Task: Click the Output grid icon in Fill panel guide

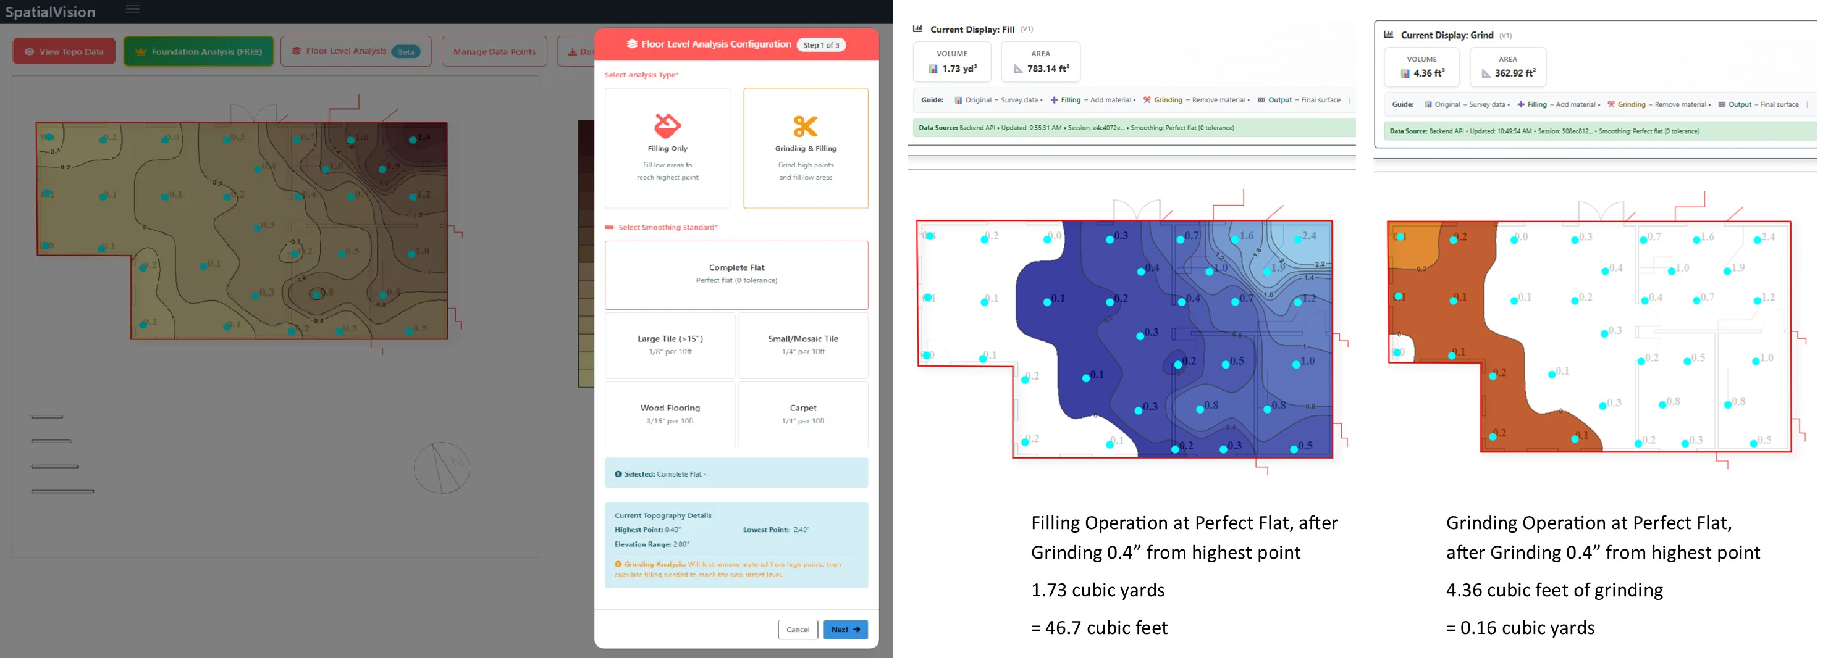Action: coord(1261,101)
